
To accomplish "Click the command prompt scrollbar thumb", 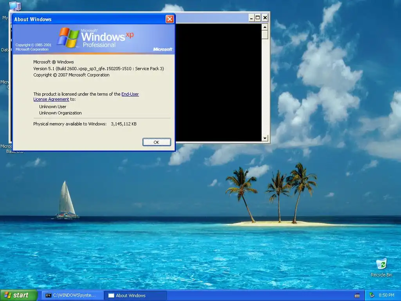I will [265, 35].
